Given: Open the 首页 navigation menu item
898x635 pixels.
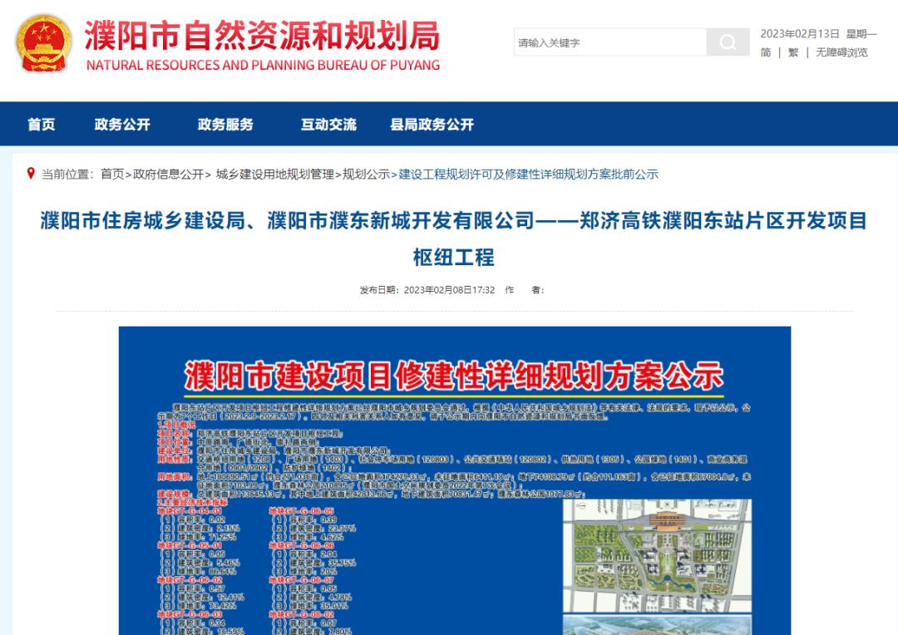Looking at the screenshot, I should tap(42, 125).
